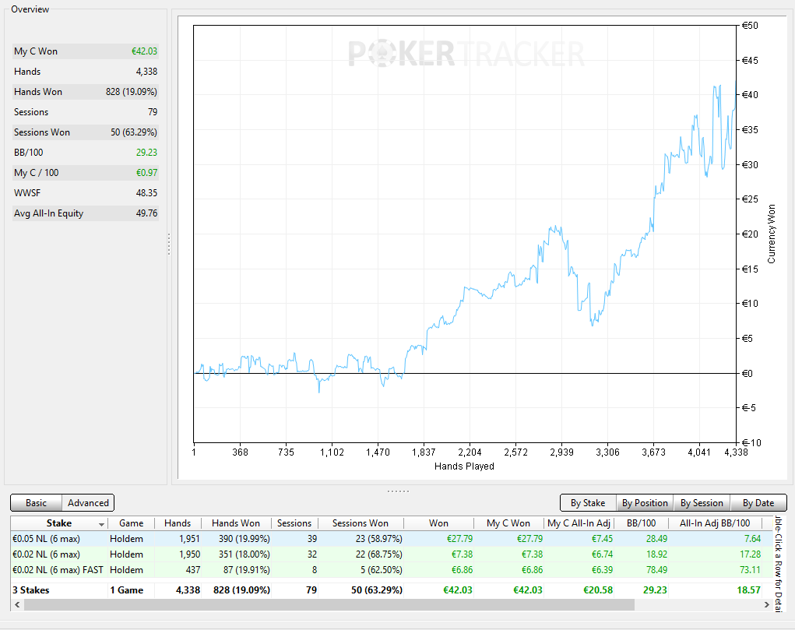Switch to the Advanced view tab

[x=88, y=503]
